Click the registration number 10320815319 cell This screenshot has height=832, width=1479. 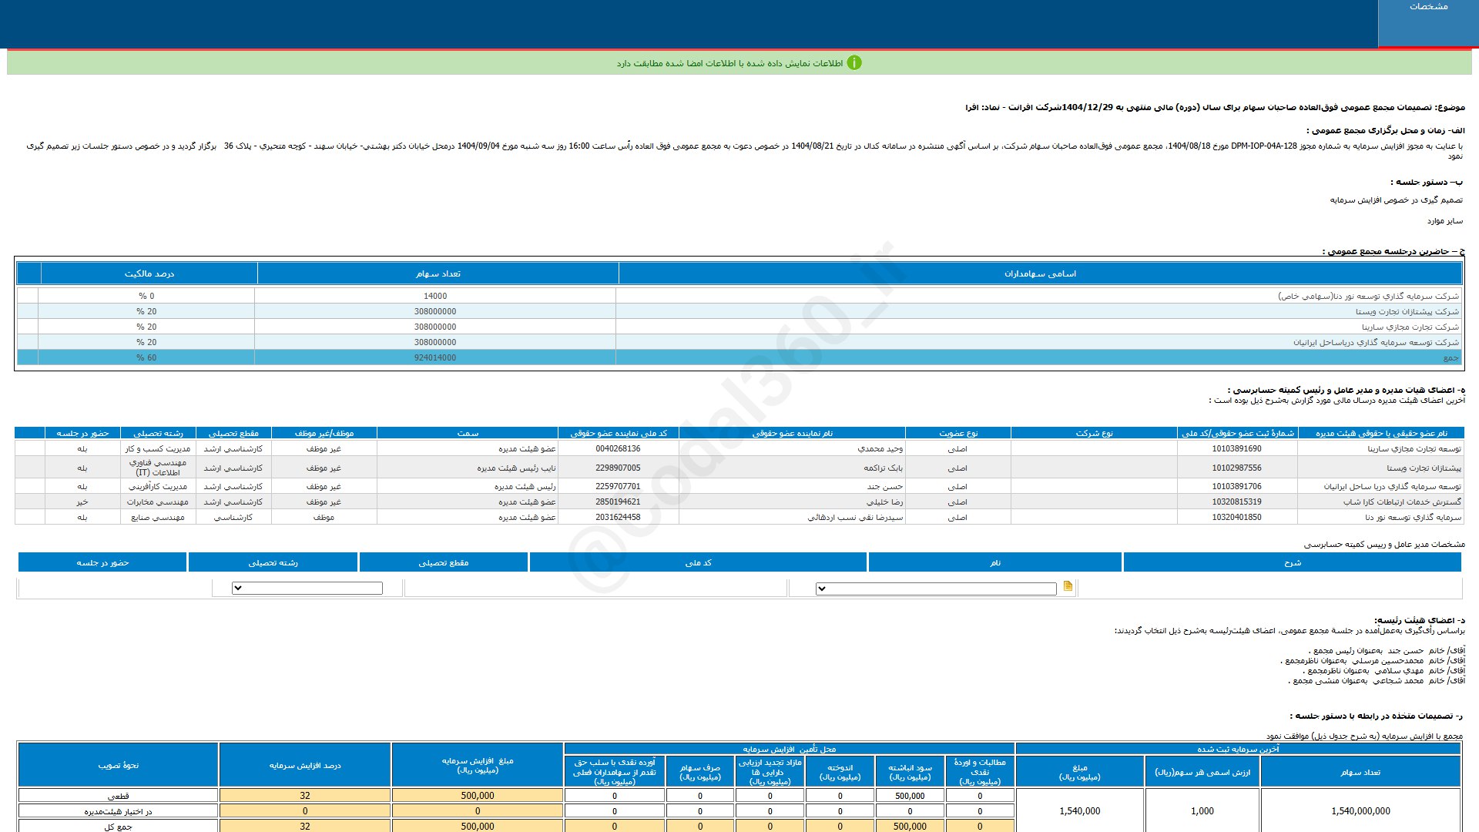[x=1236, y=502]
